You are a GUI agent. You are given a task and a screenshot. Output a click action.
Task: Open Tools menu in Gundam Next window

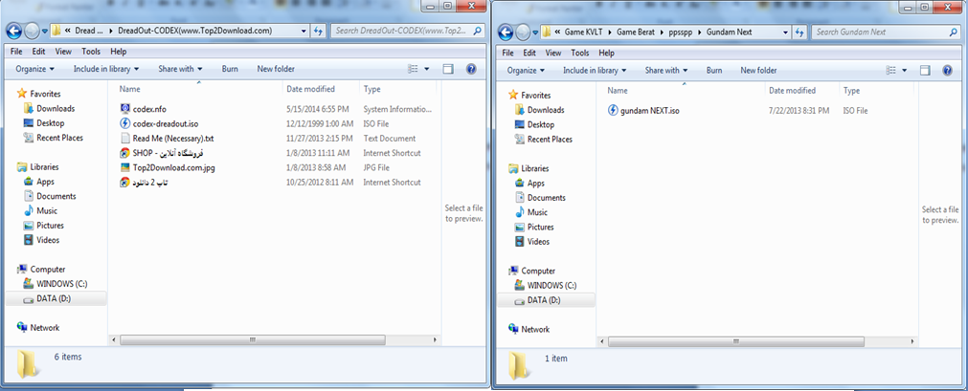[x=580, y=53]
